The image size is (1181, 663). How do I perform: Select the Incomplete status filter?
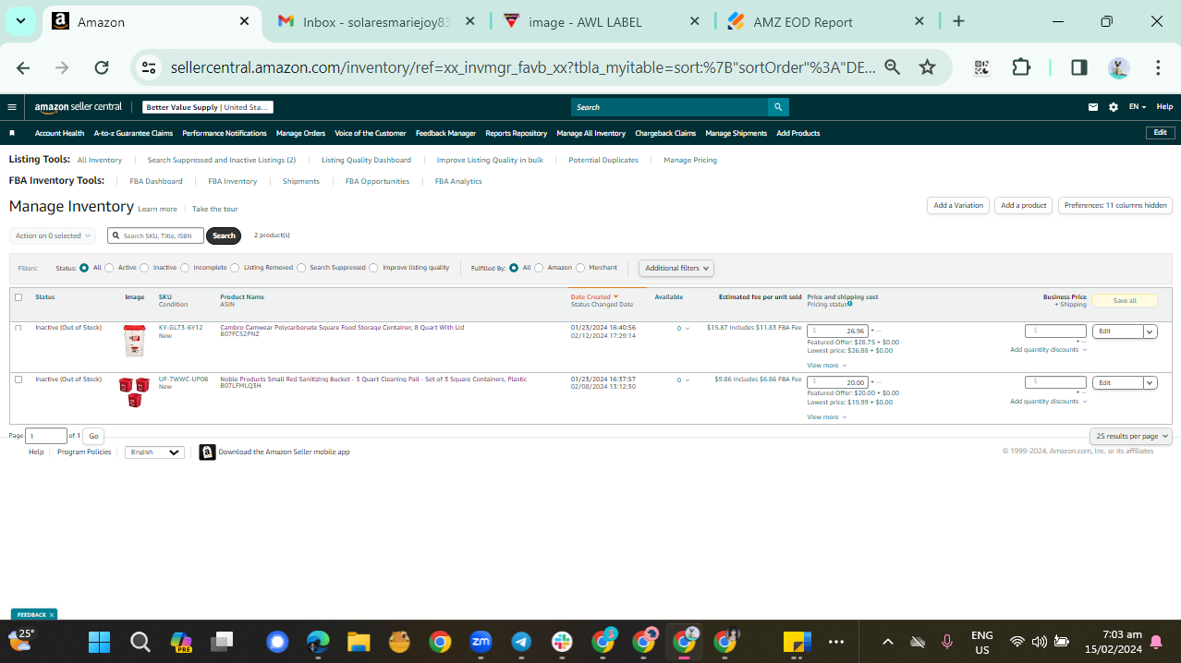(185, 268)
